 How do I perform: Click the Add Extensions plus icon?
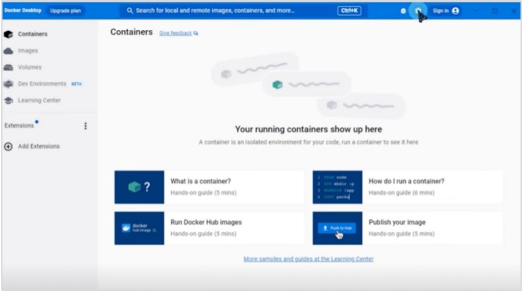pyautogui.click(x=9, y=147)
